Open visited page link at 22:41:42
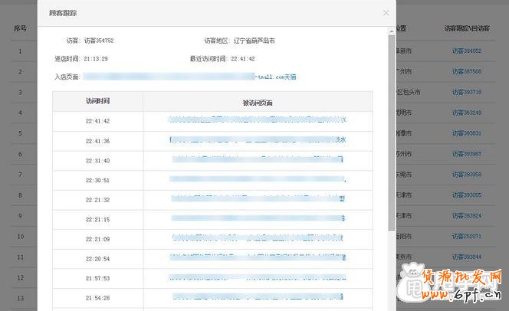This screenshot has height=311, width=509. [x=258, y=120]
